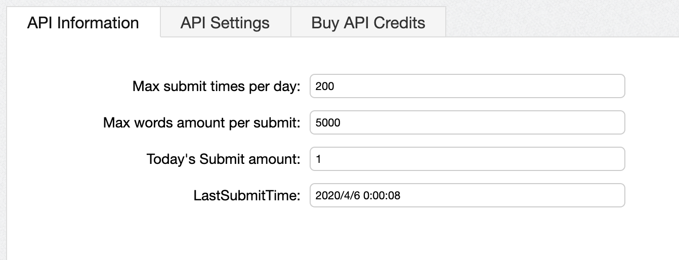Click the timestamp 2020/4/6 0:00:08
Viewport: 679px width, 260px height.
click(x=357, y=196)
